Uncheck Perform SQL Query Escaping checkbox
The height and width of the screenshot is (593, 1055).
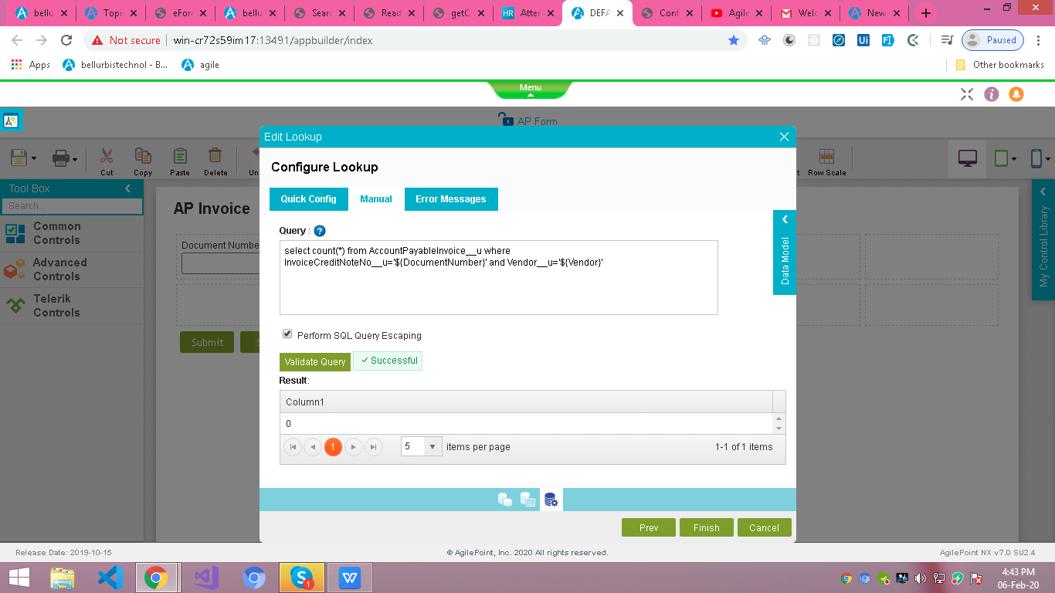(287, 334)
